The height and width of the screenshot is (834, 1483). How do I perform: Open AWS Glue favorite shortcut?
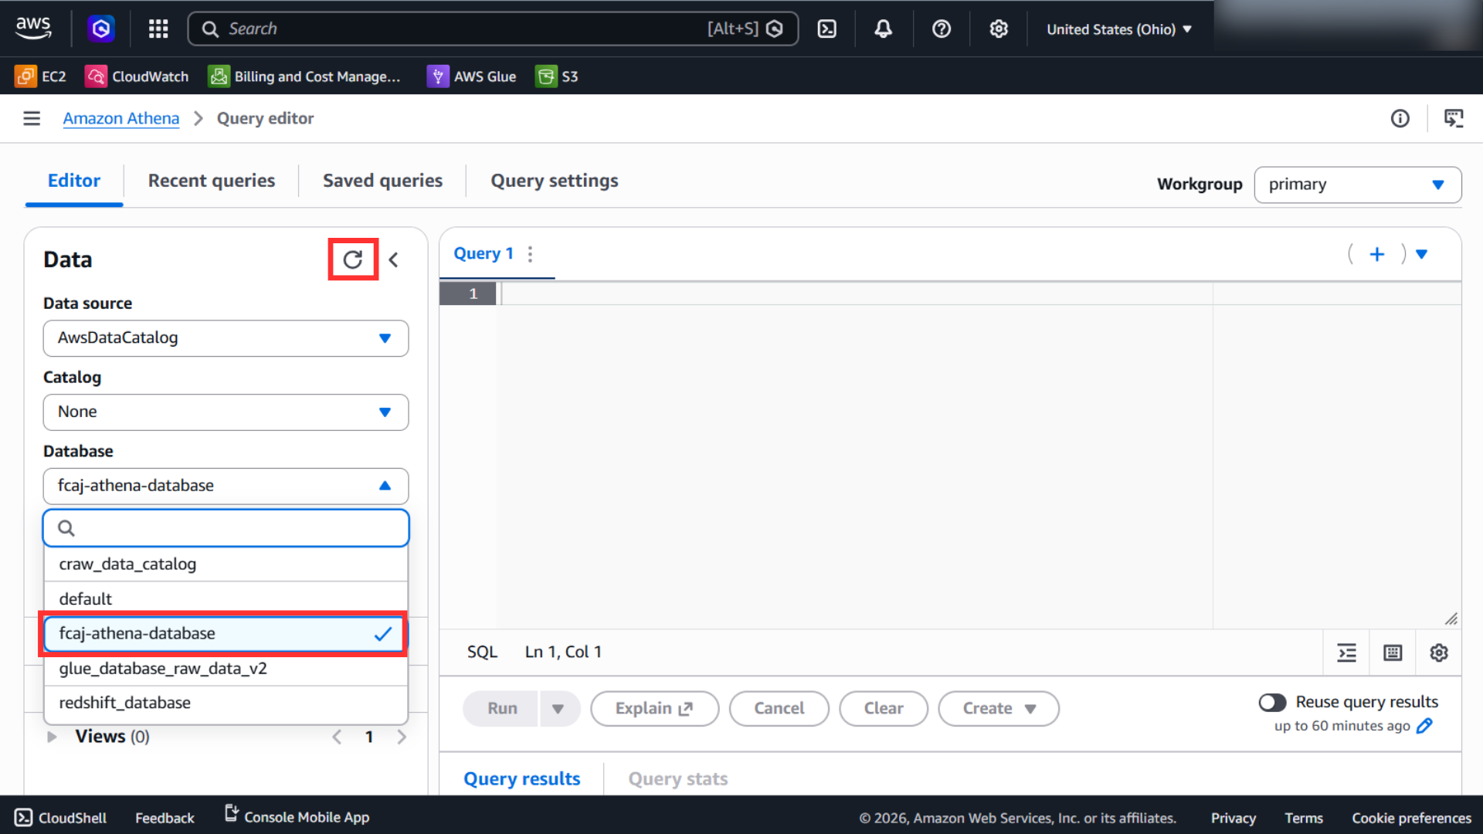(472, 76)
